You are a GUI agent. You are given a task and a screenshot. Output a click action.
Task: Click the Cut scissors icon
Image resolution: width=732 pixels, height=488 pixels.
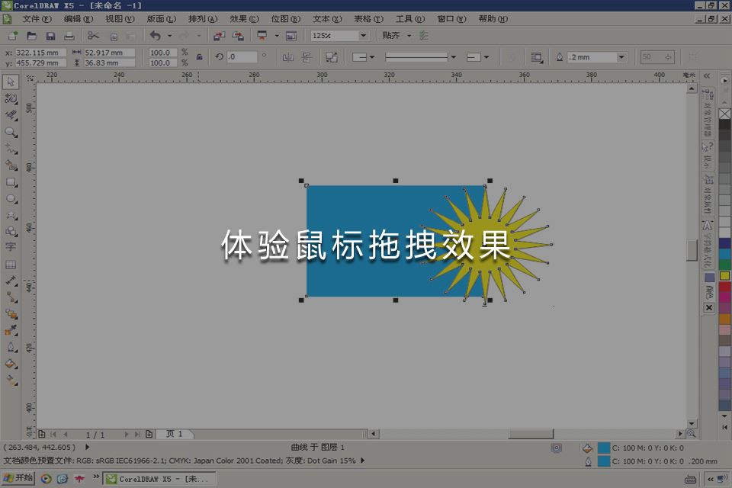(93, 36)
